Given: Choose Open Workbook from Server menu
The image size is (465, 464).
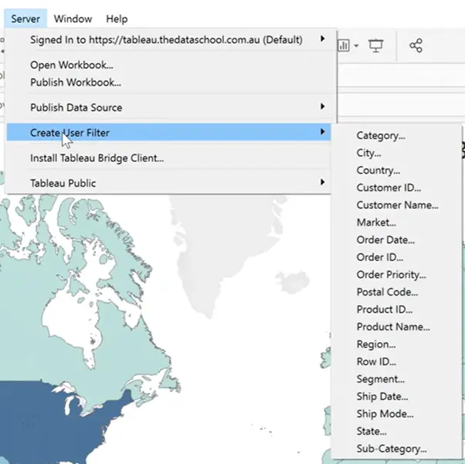Looking at the screenshot, I should point(71,66).
